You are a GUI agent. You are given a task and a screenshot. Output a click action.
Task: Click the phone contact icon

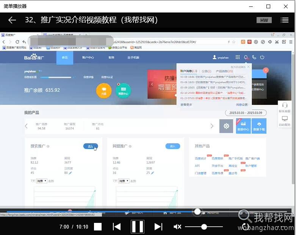tap(254, 57)
